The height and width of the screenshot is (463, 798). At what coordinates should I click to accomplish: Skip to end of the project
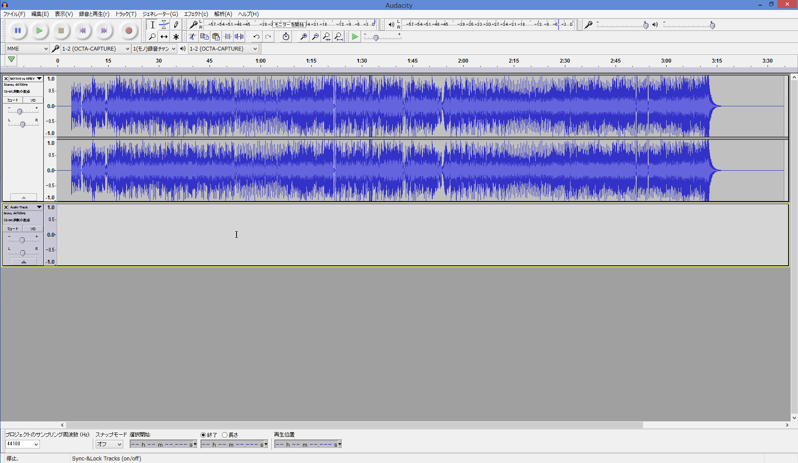tap(104, 30)
